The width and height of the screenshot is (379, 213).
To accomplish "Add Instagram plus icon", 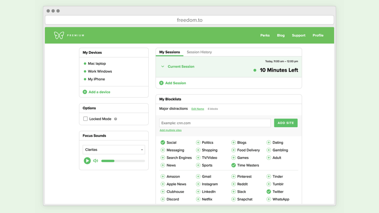I will click(x=198, y=184).
